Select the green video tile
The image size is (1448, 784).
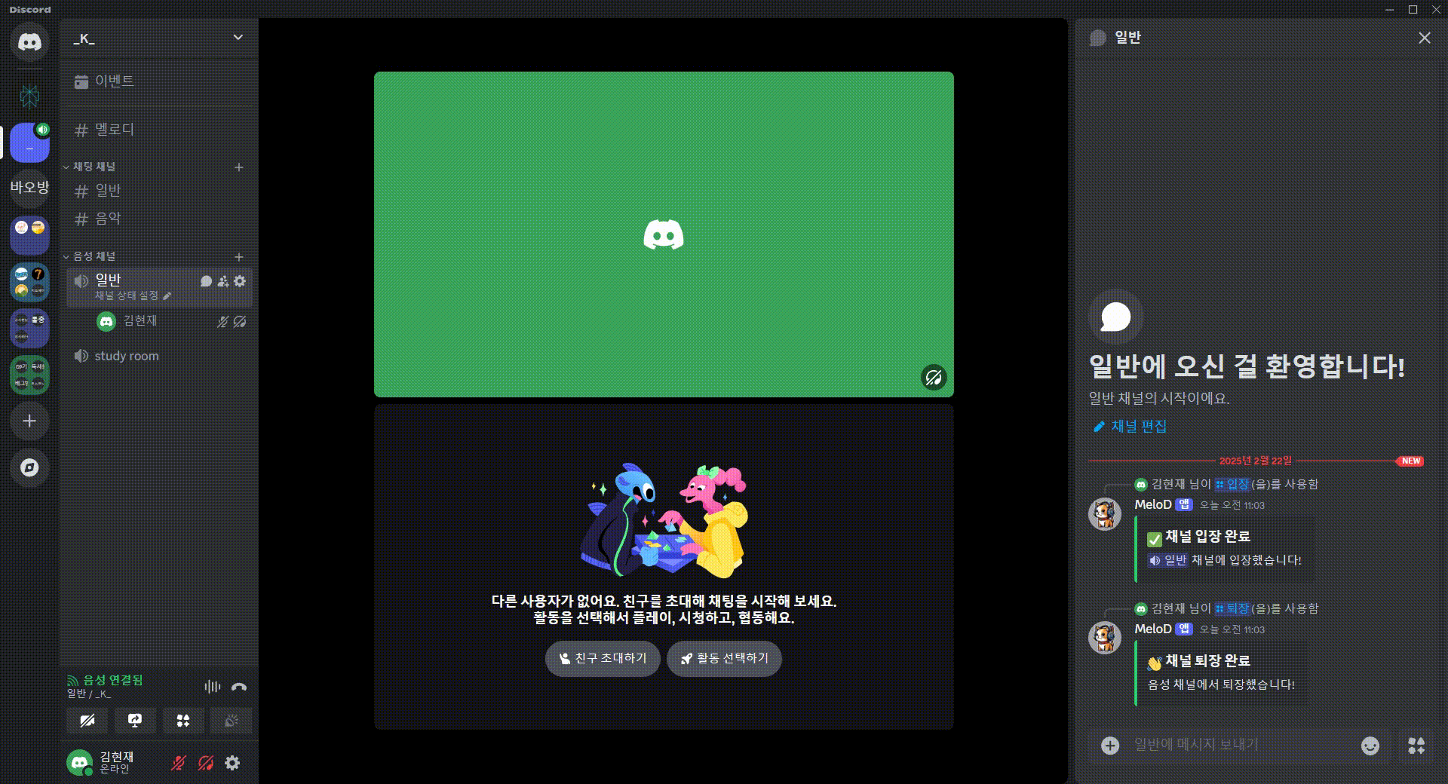point(664,234)
